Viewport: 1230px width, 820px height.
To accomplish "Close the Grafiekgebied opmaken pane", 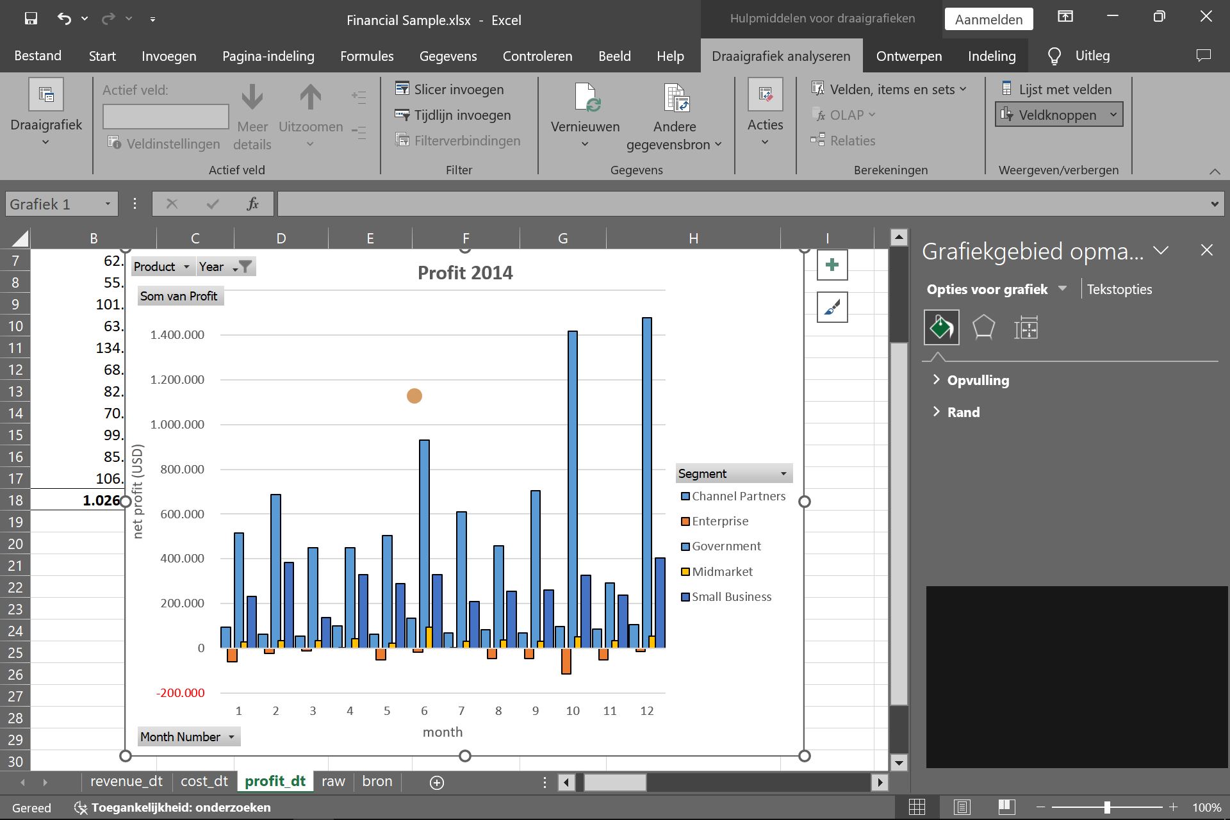I will click(1207, 250).
